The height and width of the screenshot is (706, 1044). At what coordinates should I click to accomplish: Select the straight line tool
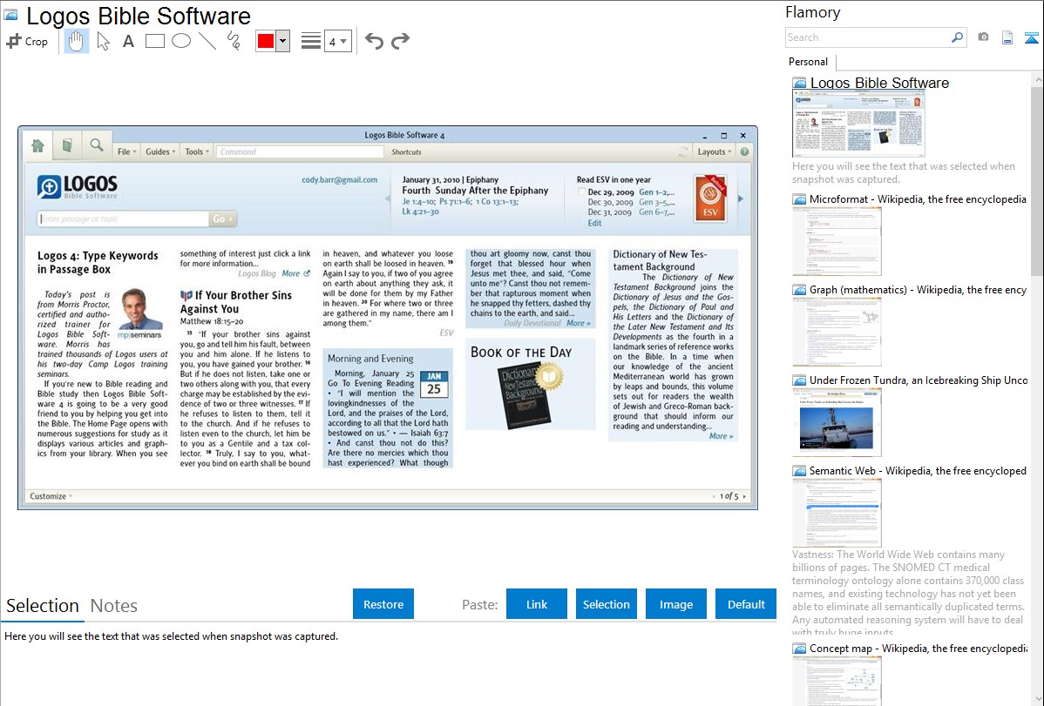207,41
